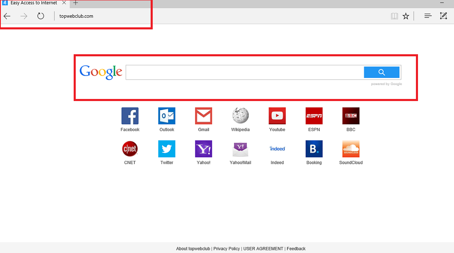Screen dimensions: 454x253
Task: Refresh the current page
Action: pyautogui.click(x=41, y=16)
